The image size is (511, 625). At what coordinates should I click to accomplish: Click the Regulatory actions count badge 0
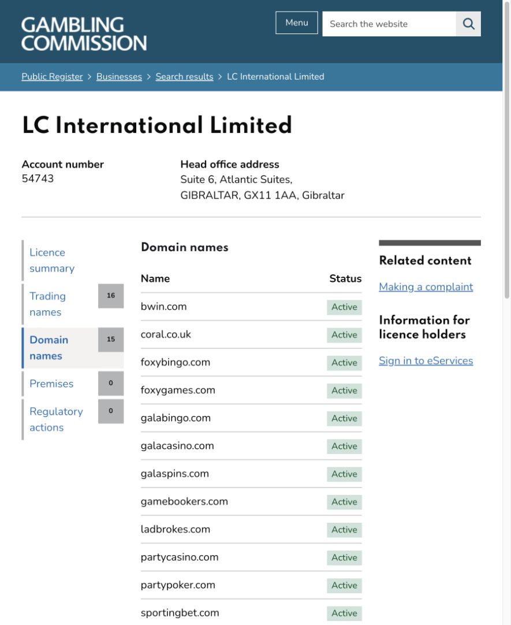(111, 411)
